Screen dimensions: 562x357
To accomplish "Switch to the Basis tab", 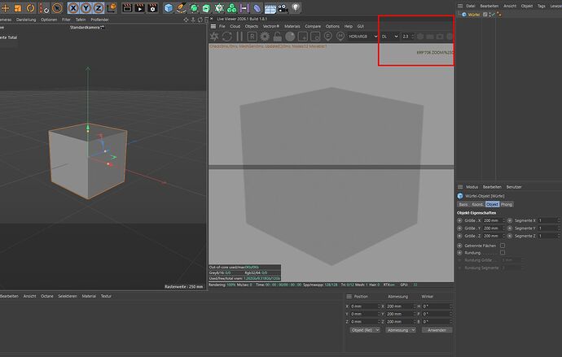I will 463,204.
